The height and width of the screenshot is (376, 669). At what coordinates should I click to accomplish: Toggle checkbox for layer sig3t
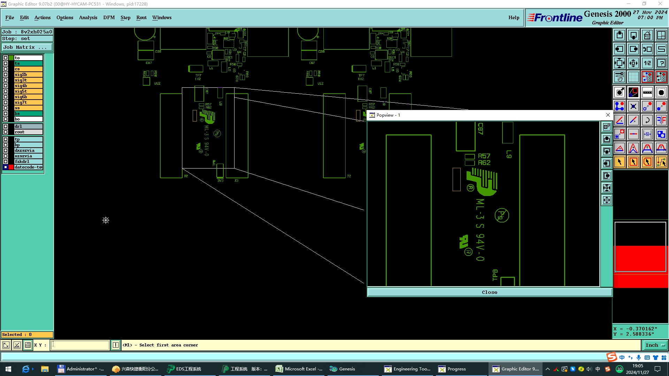(x=6, y=80)
